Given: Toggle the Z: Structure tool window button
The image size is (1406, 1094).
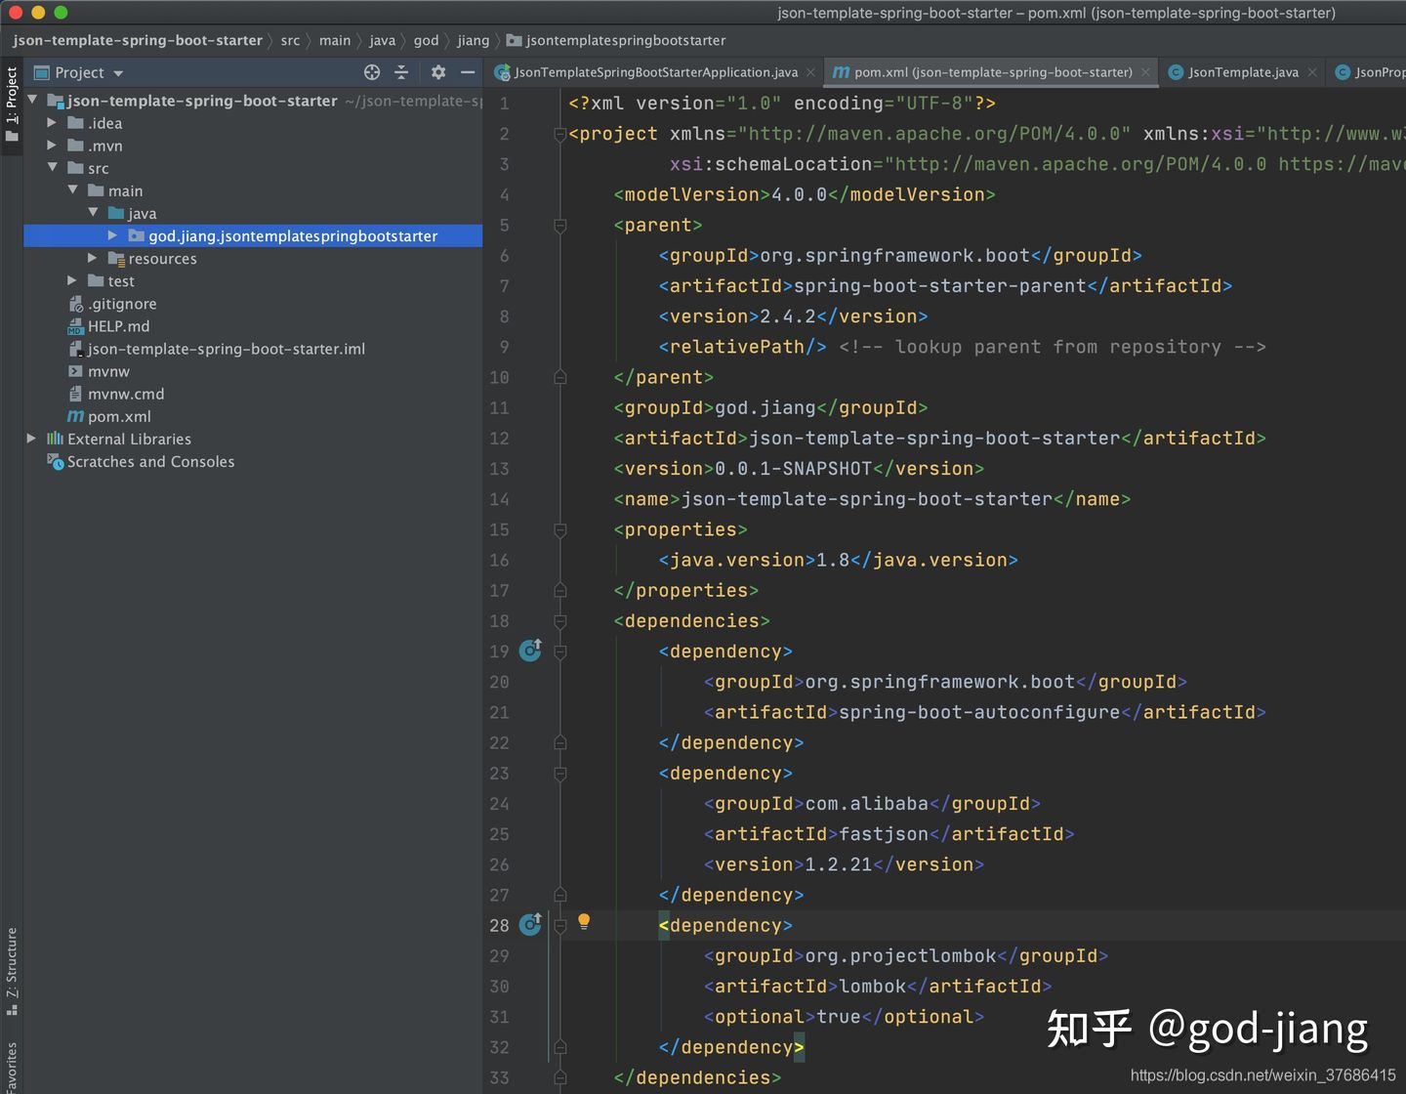Looking at the screenshot, I should pos(12,971).
